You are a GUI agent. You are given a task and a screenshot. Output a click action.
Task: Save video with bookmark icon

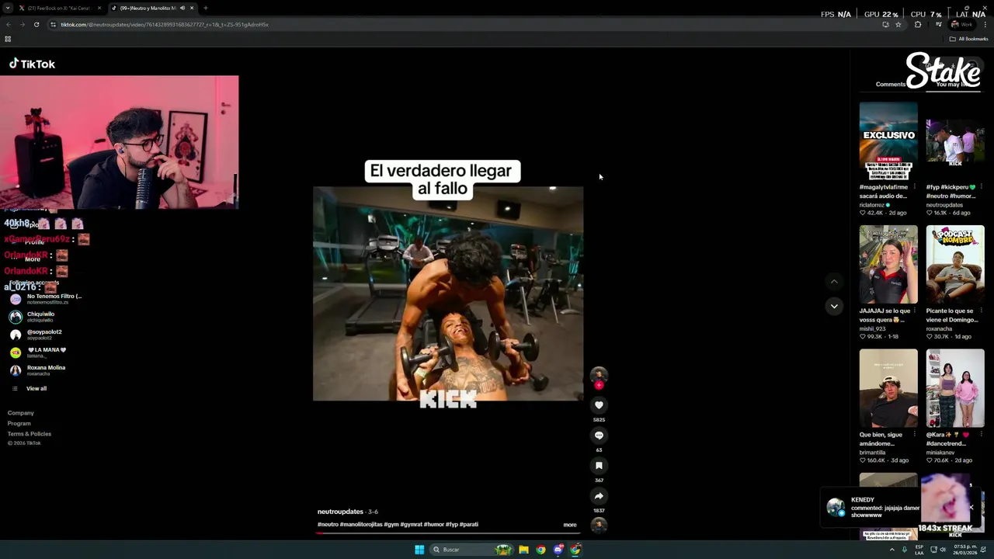tap(599, 465)
